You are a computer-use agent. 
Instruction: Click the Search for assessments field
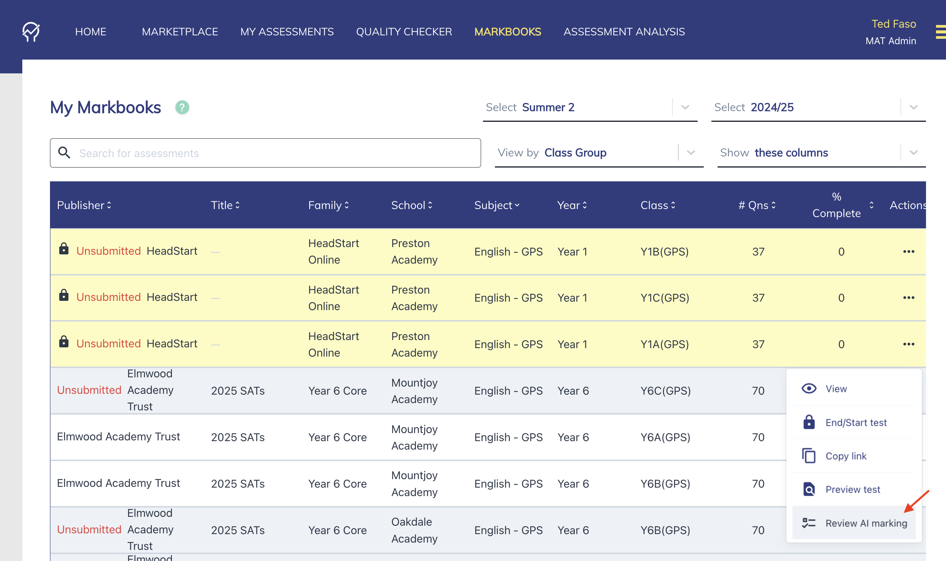click(265, 153)
